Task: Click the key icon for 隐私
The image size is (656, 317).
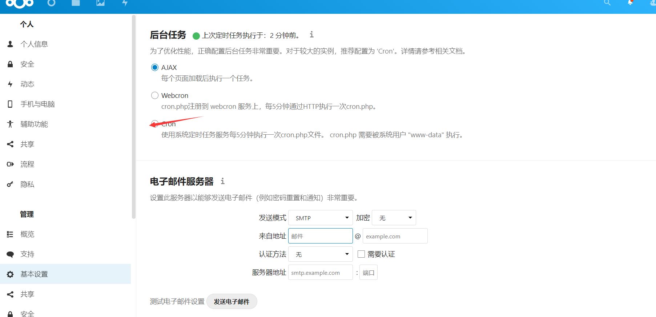Action: point(10,184)
